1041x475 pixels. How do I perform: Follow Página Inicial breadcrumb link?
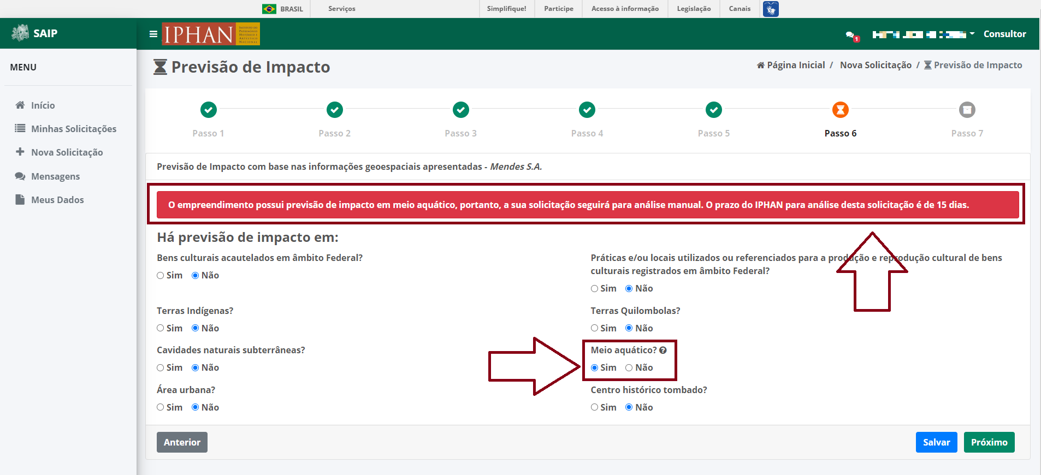(796, 65)
